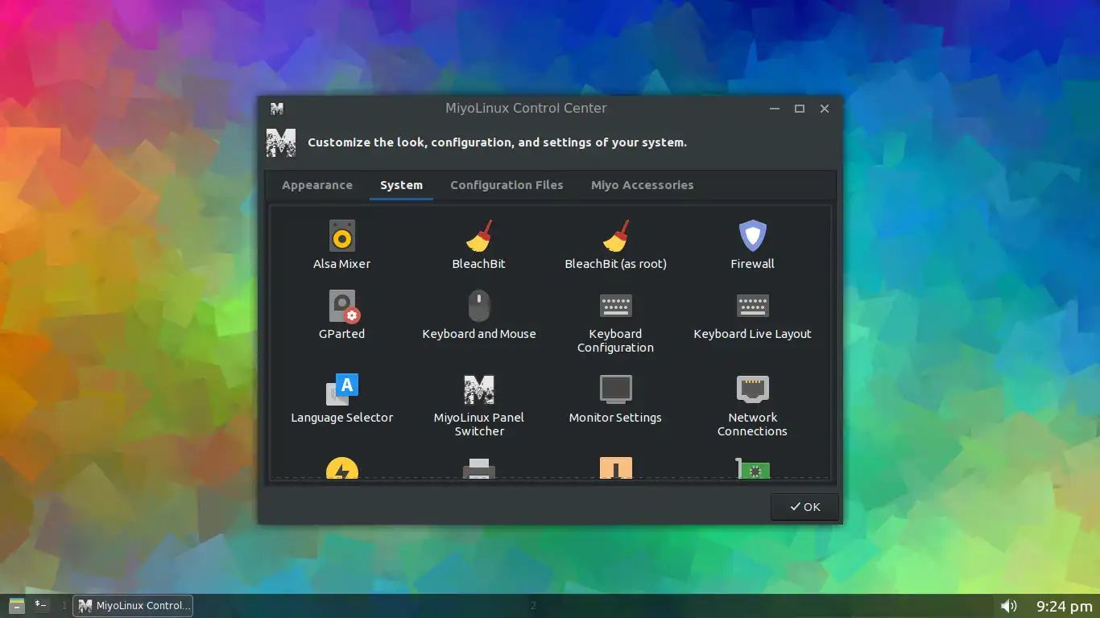Switch to workspace 2 in the taskbar
Screen dimensions: 1100x618
pos(533,606)
